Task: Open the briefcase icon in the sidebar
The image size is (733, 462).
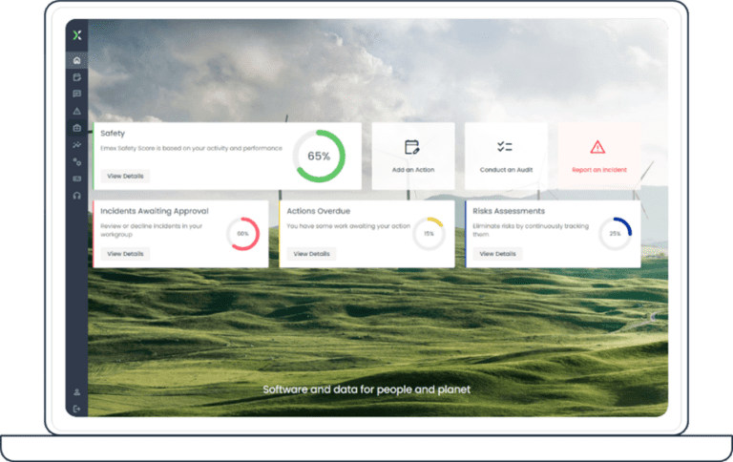Action: [x=76, y=127]
